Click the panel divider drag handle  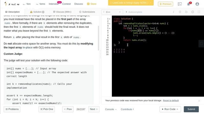pyautogui.click(x=100, y=54)
